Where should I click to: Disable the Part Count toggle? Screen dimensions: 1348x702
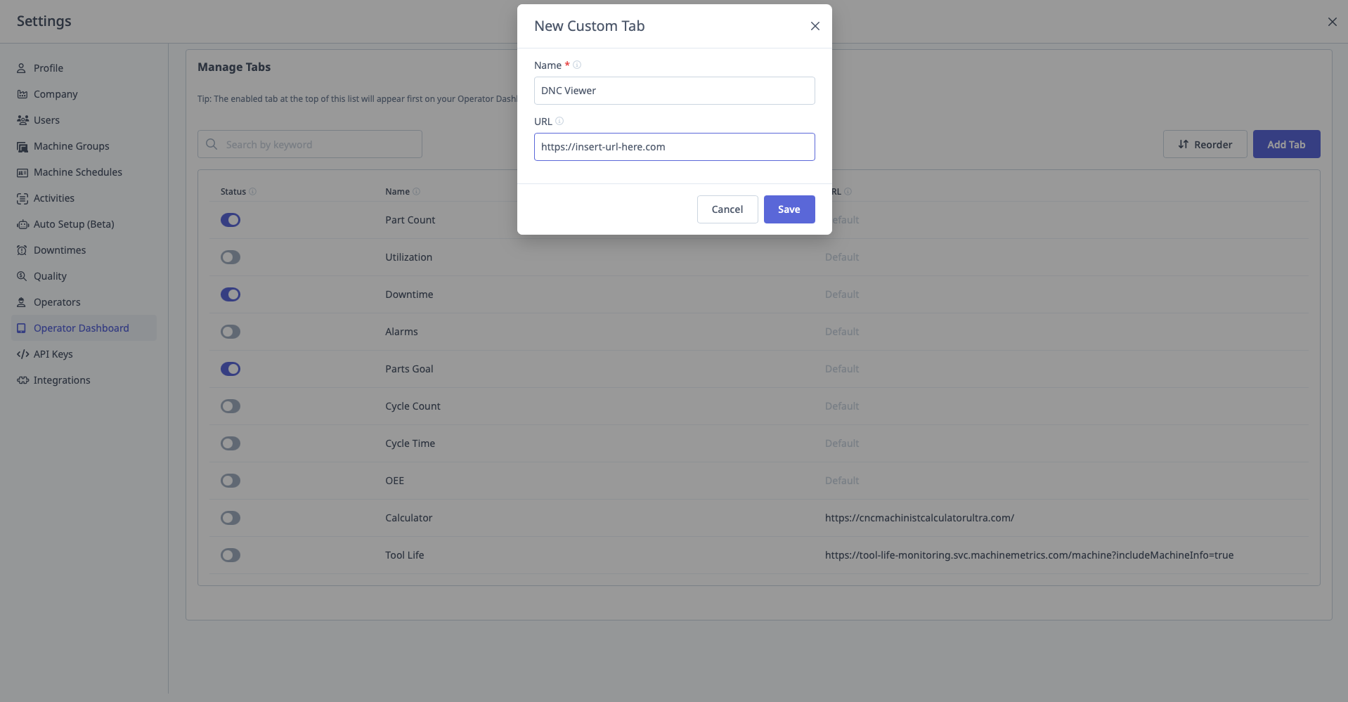pos(230,219)
